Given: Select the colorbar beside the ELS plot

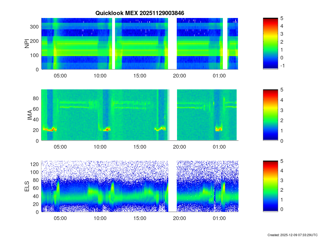Looking at the screenshot, I should tap(270, 186).
